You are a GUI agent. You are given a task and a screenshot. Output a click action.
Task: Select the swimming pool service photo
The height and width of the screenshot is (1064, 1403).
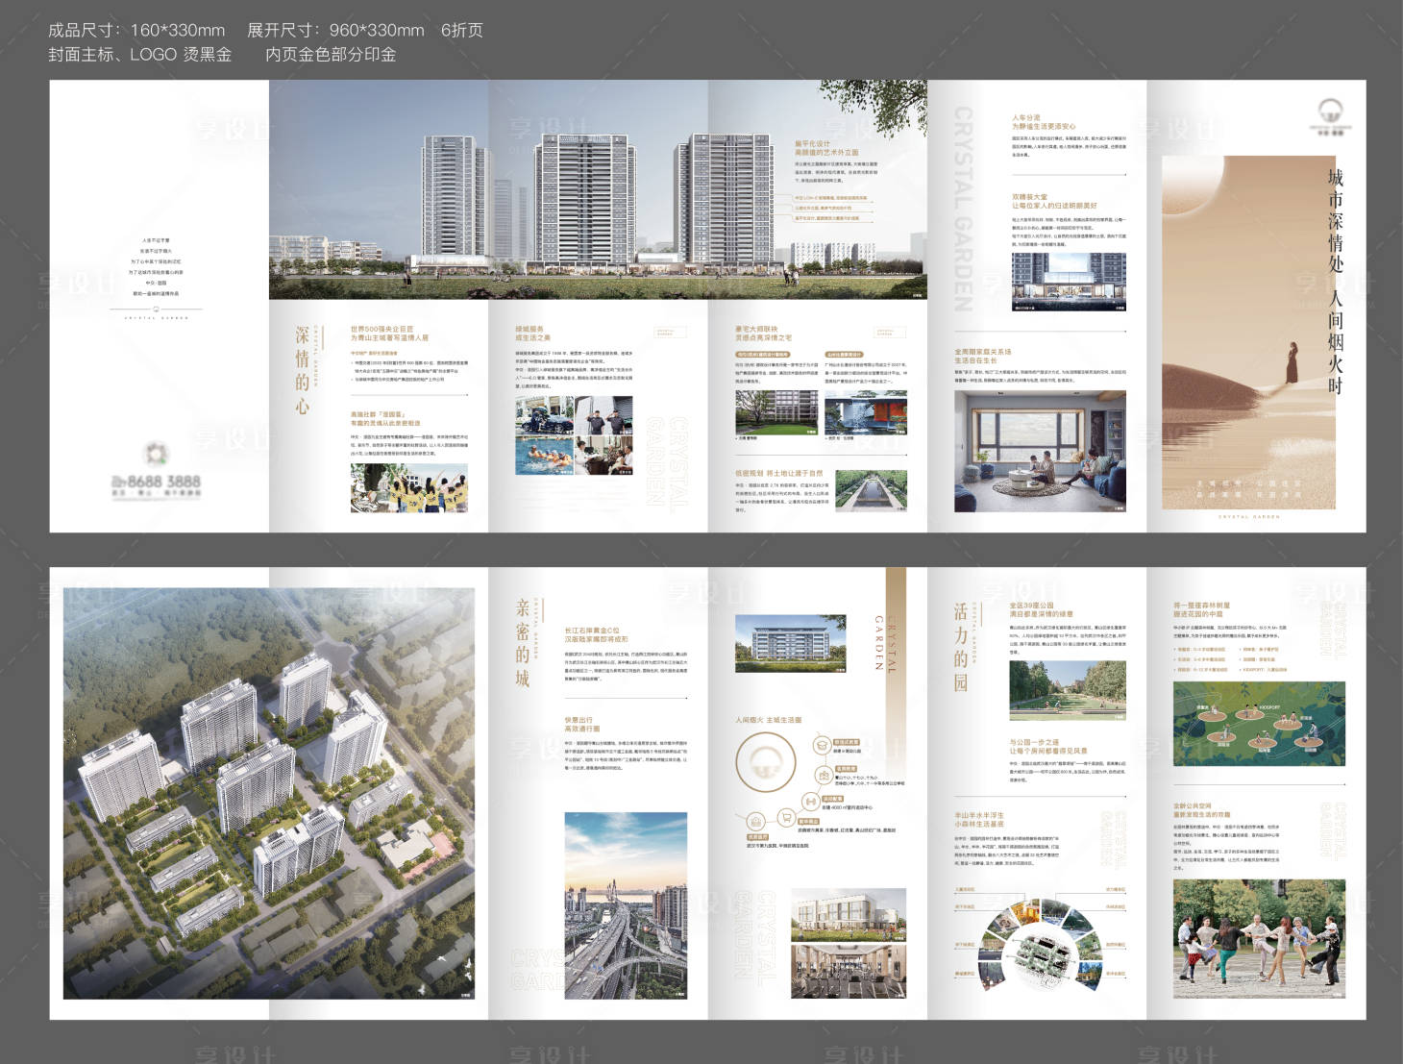click(544, 456)
